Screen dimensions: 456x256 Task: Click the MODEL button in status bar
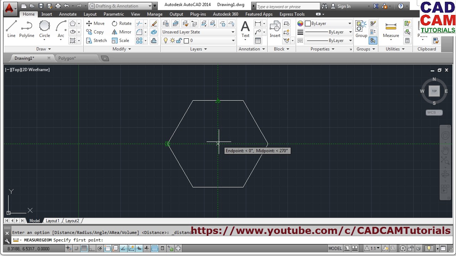click(x=335, y=249)
